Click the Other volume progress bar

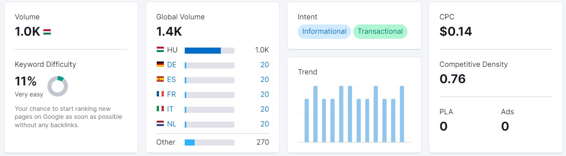click(x=209, y=142)
